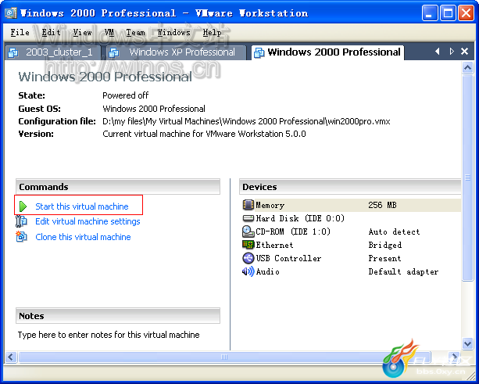Select the USB Controller Present value
The height and width of the screenshot is (384, 479).
pyautogui.click(x=384, y=258)
